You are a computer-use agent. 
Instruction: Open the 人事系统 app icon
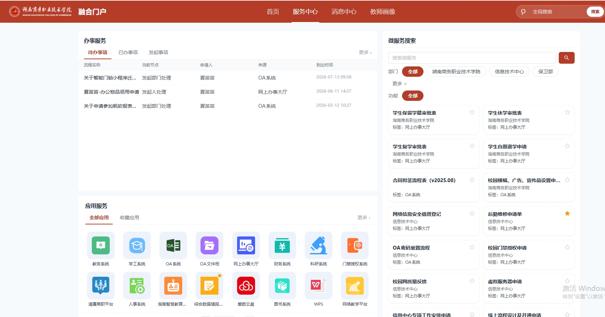(x=137, y=285)
